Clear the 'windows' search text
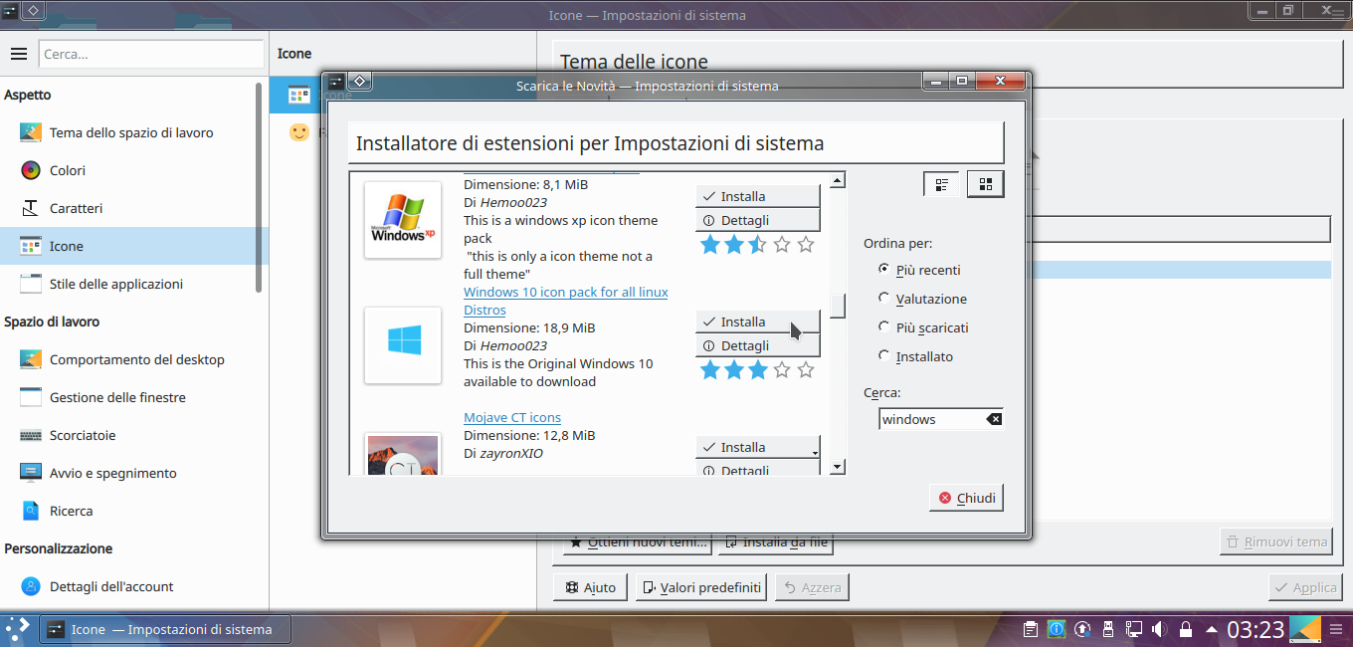 coord(994,419)
